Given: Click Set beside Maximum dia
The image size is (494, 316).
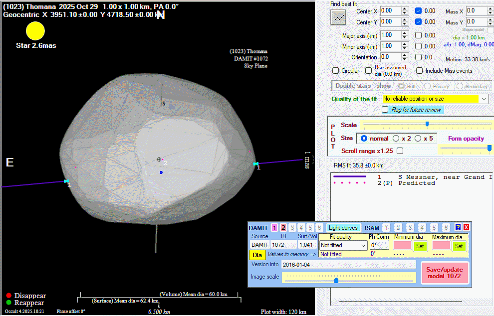Looking at the screenshot, I should 459,246.
